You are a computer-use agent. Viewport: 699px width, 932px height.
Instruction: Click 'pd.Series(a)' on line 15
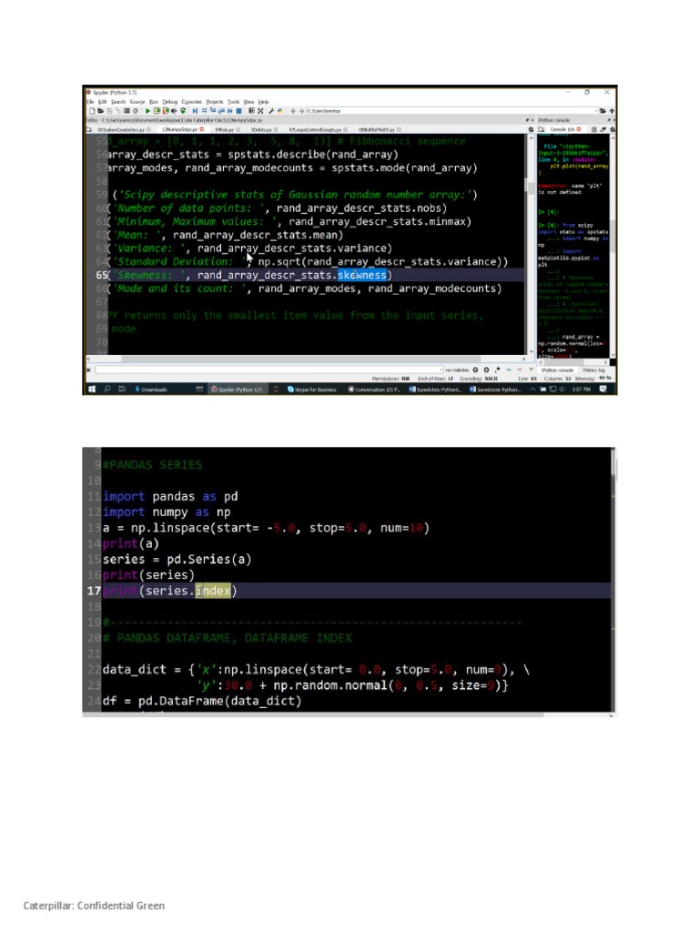coord(209,560)
